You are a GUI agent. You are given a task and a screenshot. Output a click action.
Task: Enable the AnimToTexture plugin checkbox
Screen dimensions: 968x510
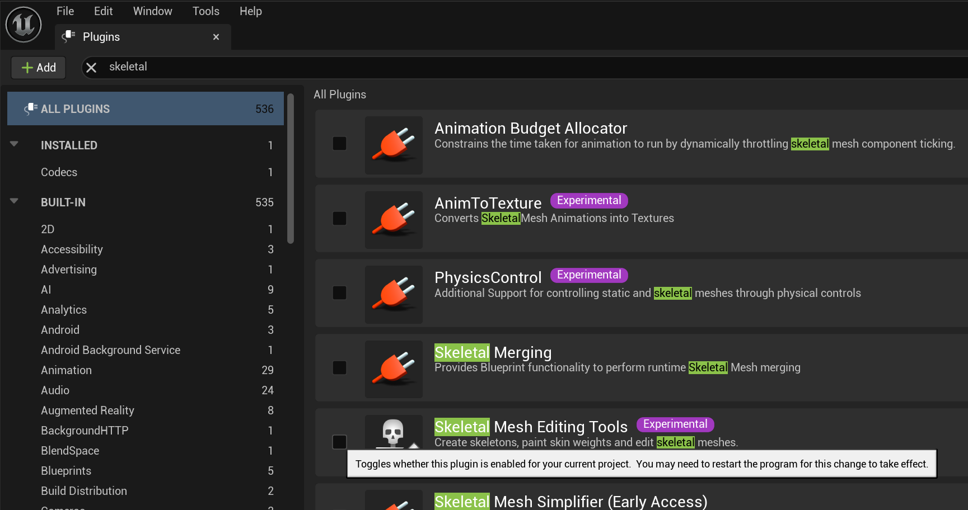(x=339, y=218)
